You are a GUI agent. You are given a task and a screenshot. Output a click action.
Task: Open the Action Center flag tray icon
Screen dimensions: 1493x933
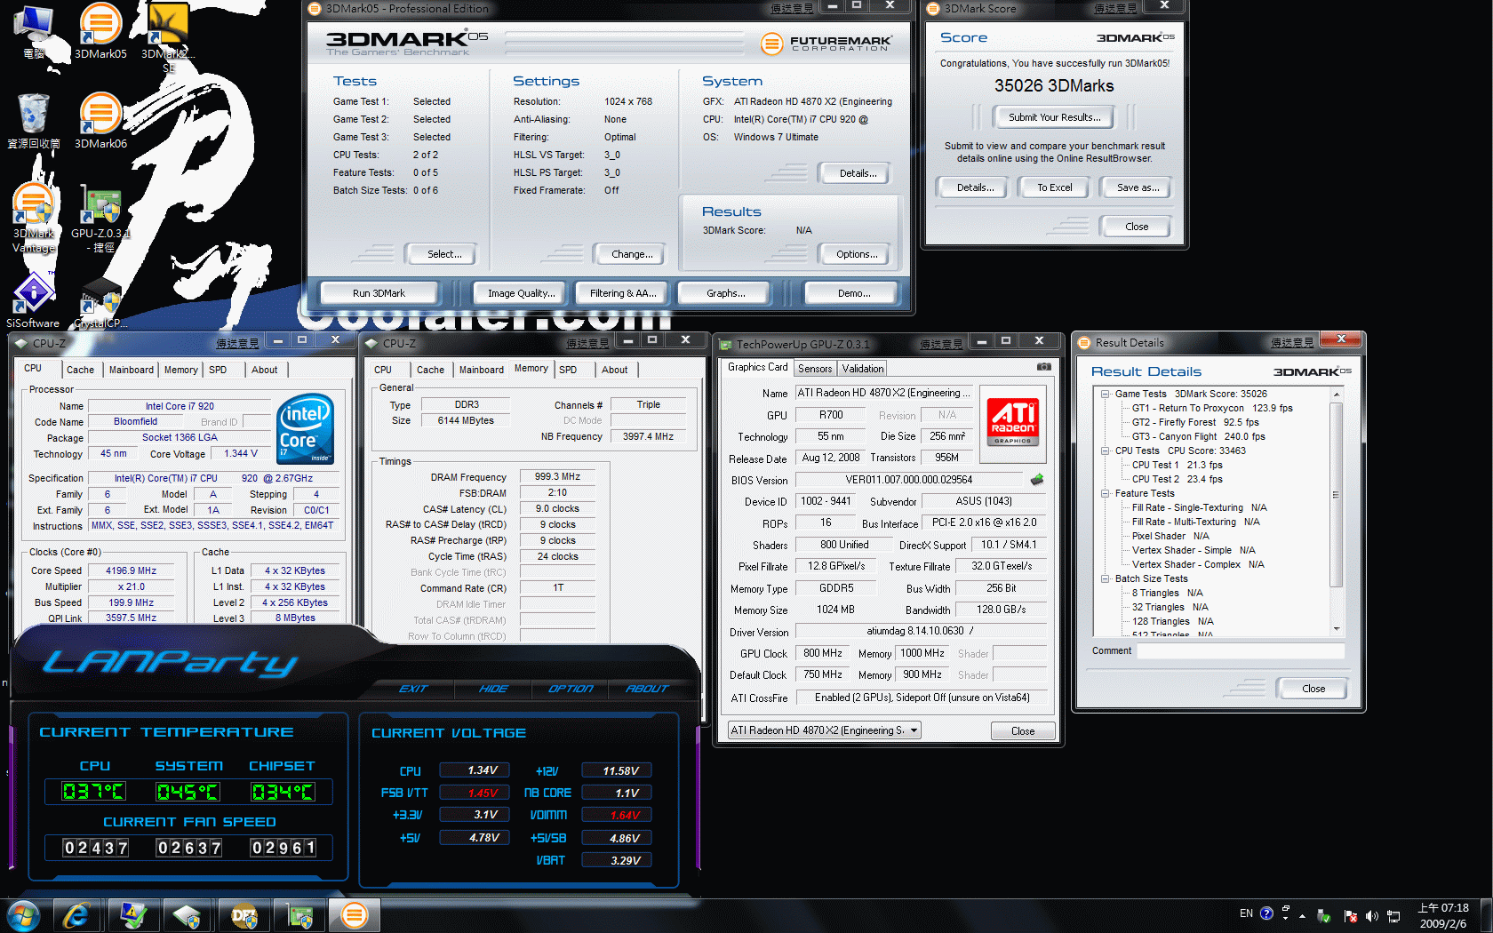tap(1351, 916)
